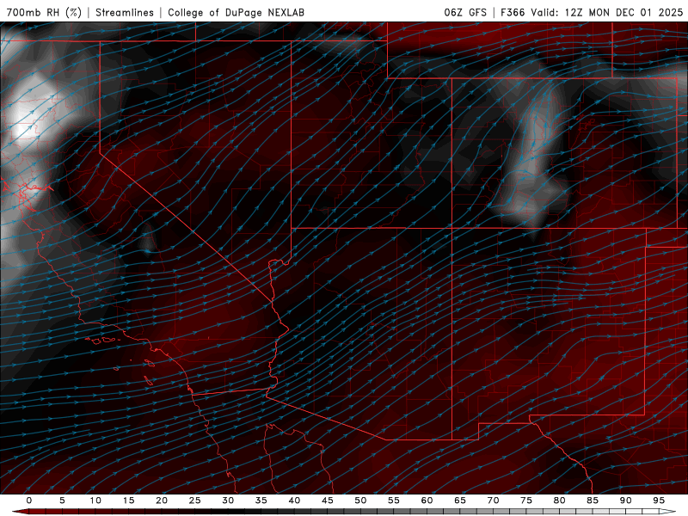The height and width of the screenshot is (516, 688).
Task: Click the '95' colorbar scale label
Action: pyautogui.click(x=659, y=501)
